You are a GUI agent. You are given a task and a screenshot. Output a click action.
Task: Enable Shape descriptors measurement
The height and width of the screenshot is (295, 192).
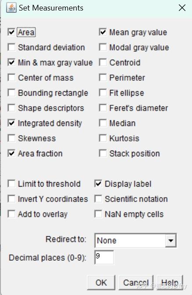pyautogui.click(x=11, y=108)
